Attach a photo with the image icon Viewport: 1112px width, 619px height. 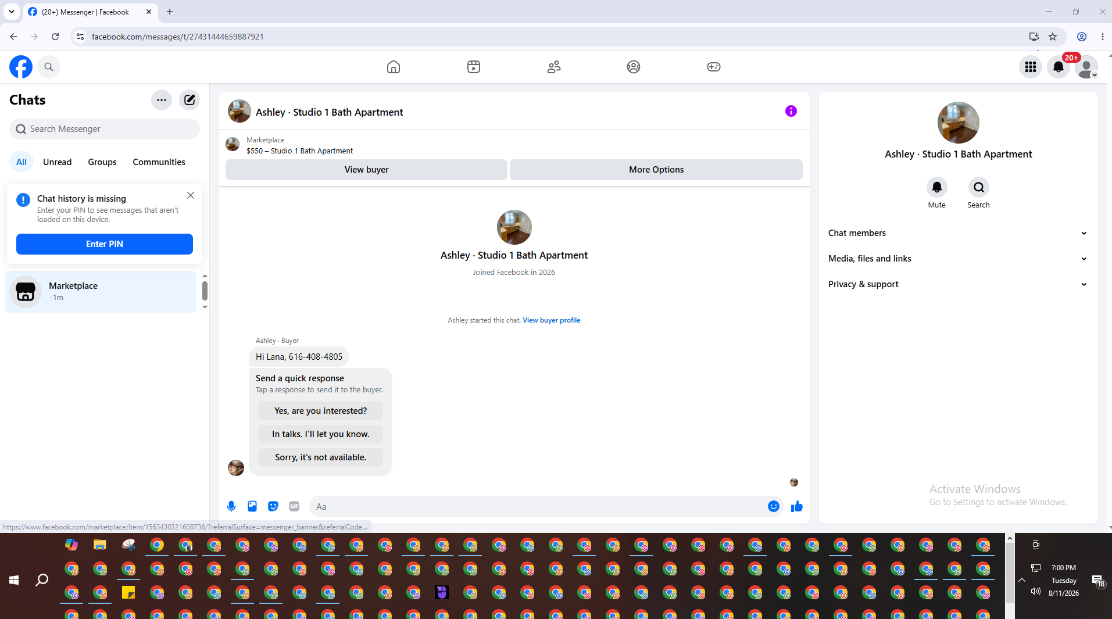252,506
